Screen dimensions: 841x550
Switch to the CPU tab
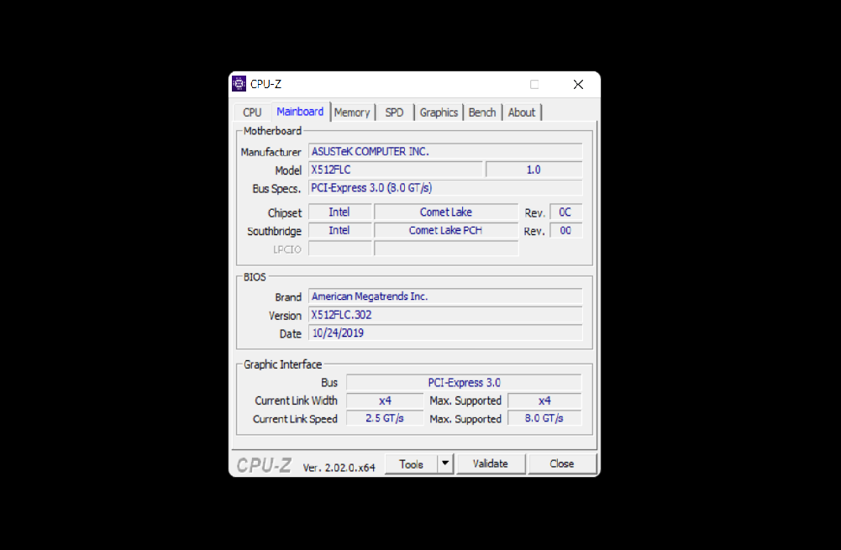point(252,113)
